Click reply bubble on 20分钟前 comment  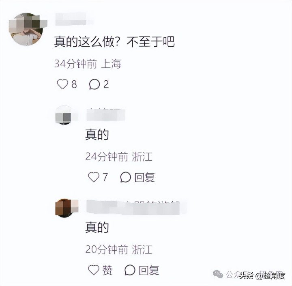pyautogui.click(x=130, y=270)
